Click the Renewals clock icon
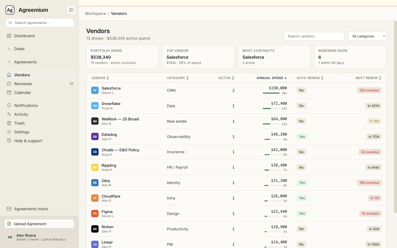Viewport: 397px width, 248px height. (9, 84)
